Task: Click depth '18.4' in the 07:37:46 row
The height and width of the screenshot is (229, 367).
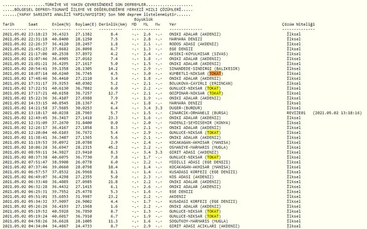Action: (113, 167)
